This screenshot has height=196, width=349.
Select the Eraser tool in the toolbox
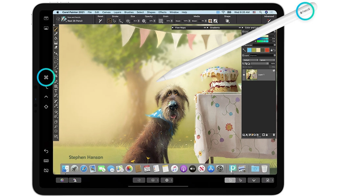tap(56, 47)
